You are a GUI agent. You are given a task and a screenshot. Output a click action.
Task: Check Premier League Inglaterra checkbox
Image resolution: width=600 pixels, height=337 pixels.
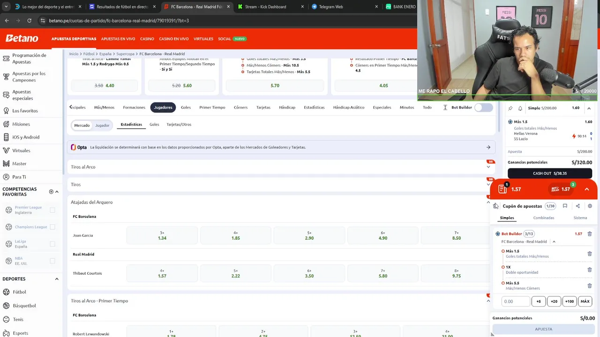(52, 210)
